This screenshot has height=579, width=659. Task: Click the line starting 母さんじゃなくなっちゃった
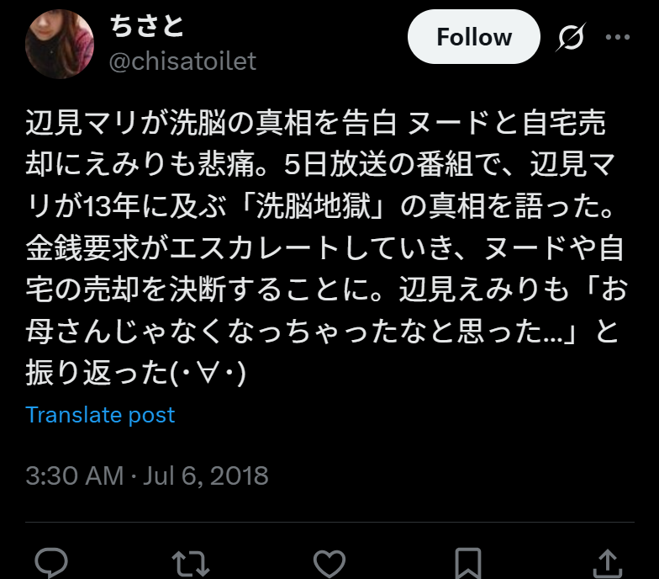pos(322,332)
